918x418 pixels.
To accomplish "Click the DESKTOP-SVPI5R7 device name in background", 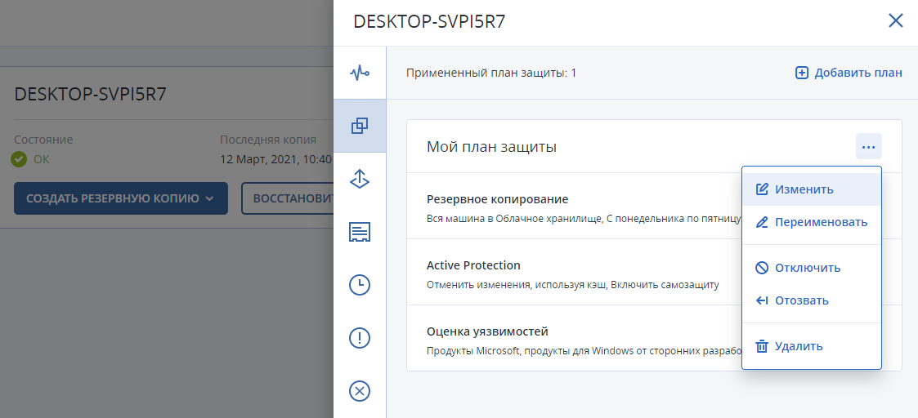I will click(90, 94).
